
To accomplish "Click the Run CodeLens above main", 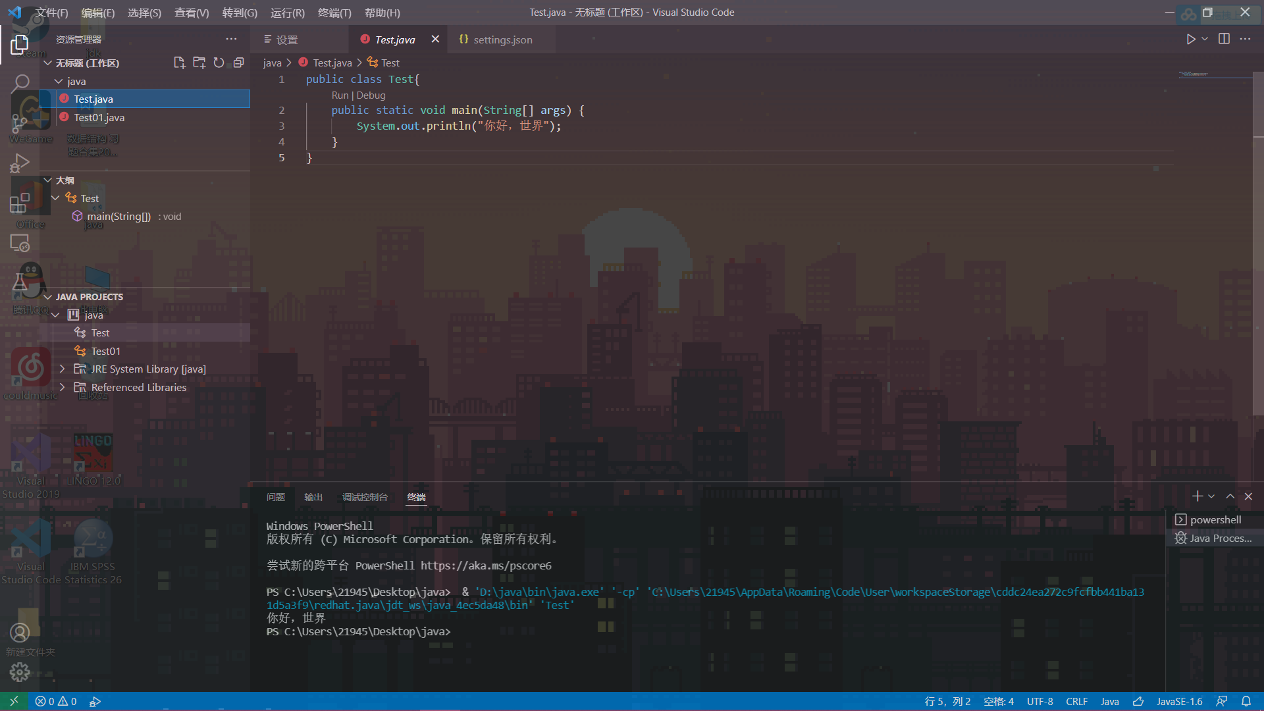I will click(339, 95).
